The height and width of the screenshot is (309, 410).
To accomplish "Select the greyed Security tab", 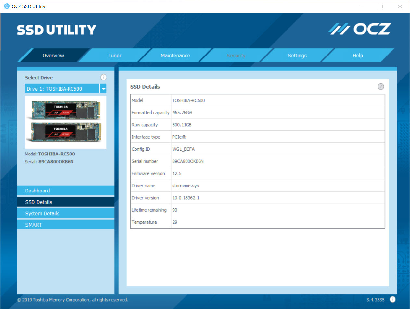I will tap(236, 56).
